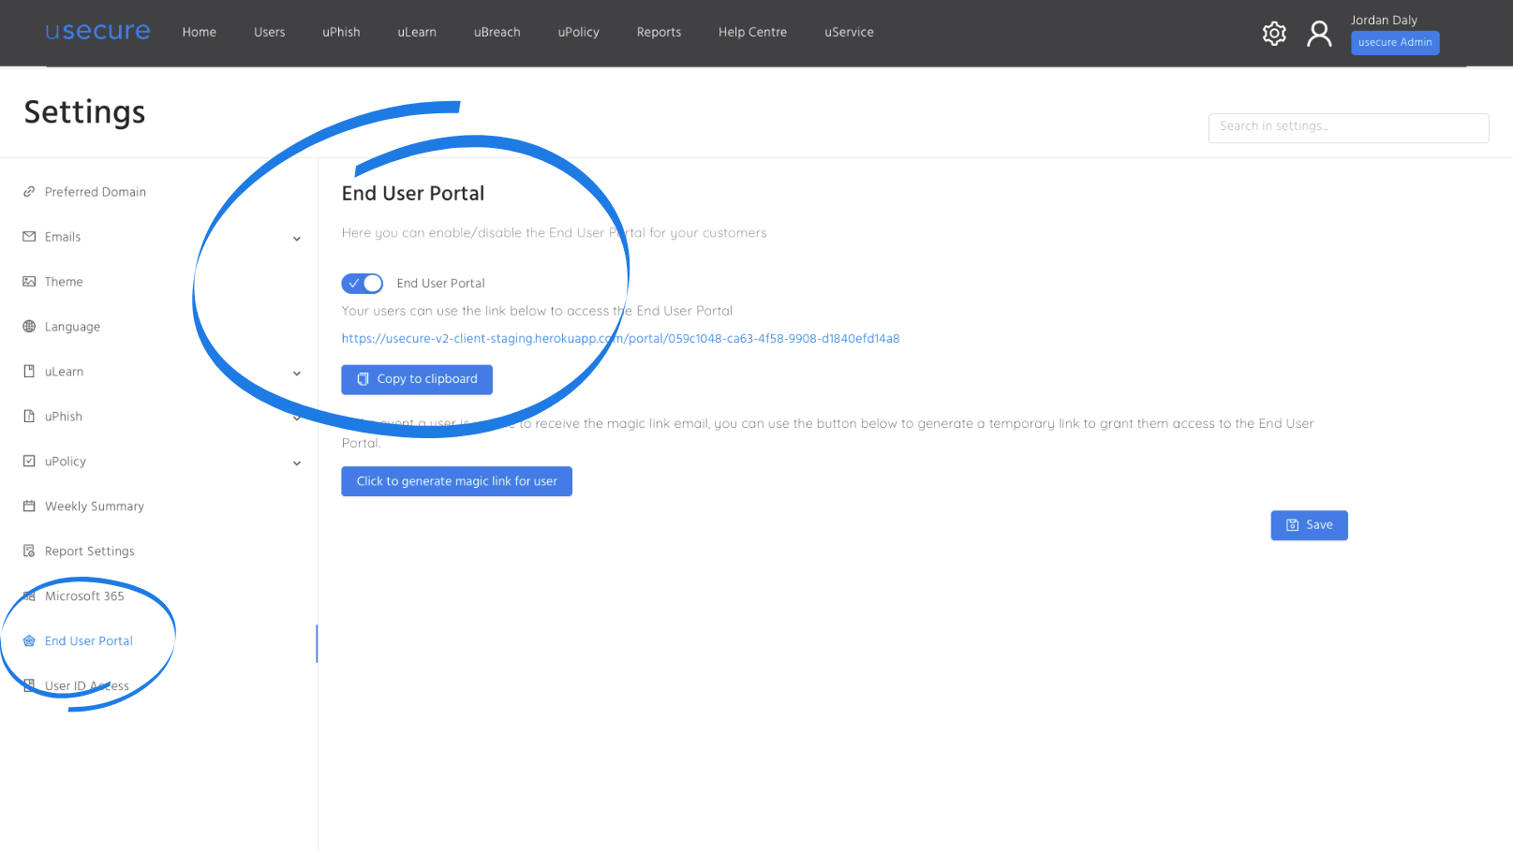
Task: Select Weekly Summary in sidebar
Action: coord(95,507)
